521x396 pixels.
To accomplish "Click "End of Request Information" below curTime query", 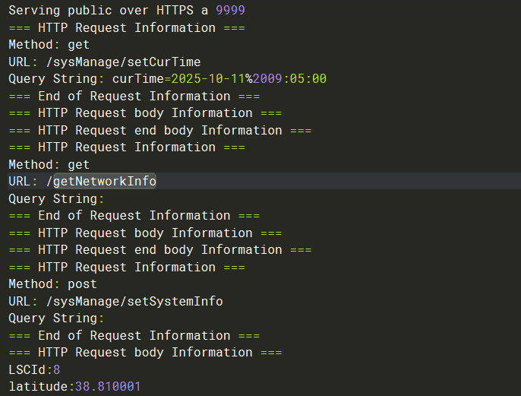I will [x=134, y=96].
